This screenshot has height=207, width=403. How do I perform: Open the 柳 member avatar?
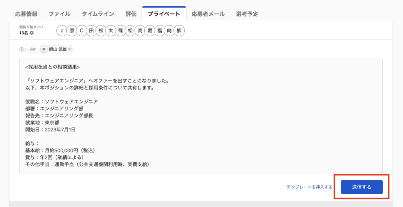pos(179,31)
